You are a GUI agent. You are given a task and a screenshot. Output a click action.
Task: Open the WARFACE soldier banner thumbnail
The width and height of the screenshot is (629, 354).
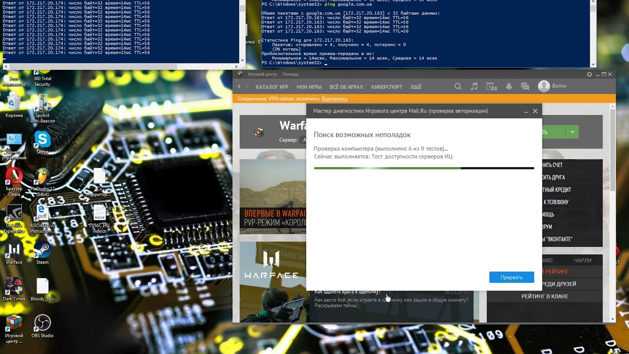(273, 282)
